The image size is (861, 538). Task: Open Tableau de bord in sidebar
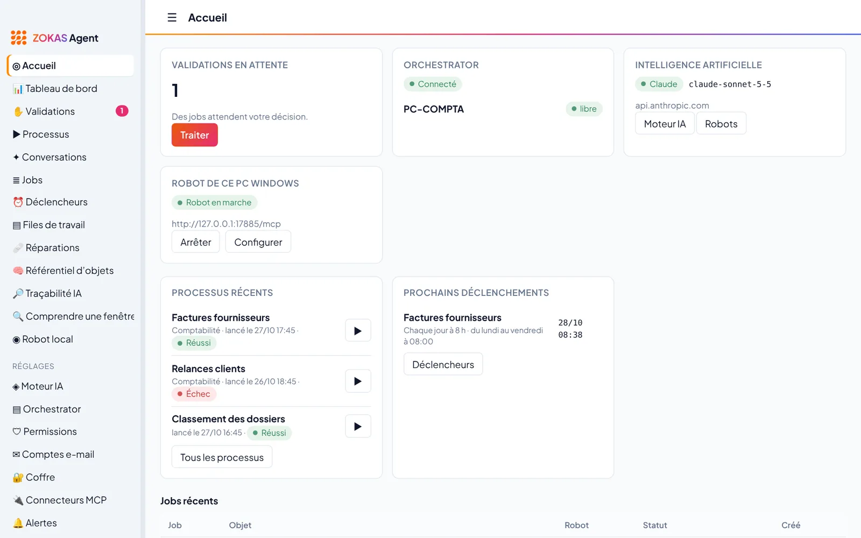click(70, 89)
